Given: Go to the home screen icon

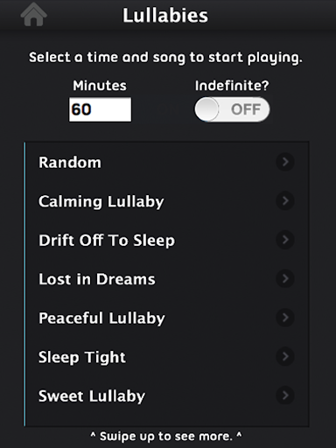Looking at the screenshot, I should (x=34, y=14).
